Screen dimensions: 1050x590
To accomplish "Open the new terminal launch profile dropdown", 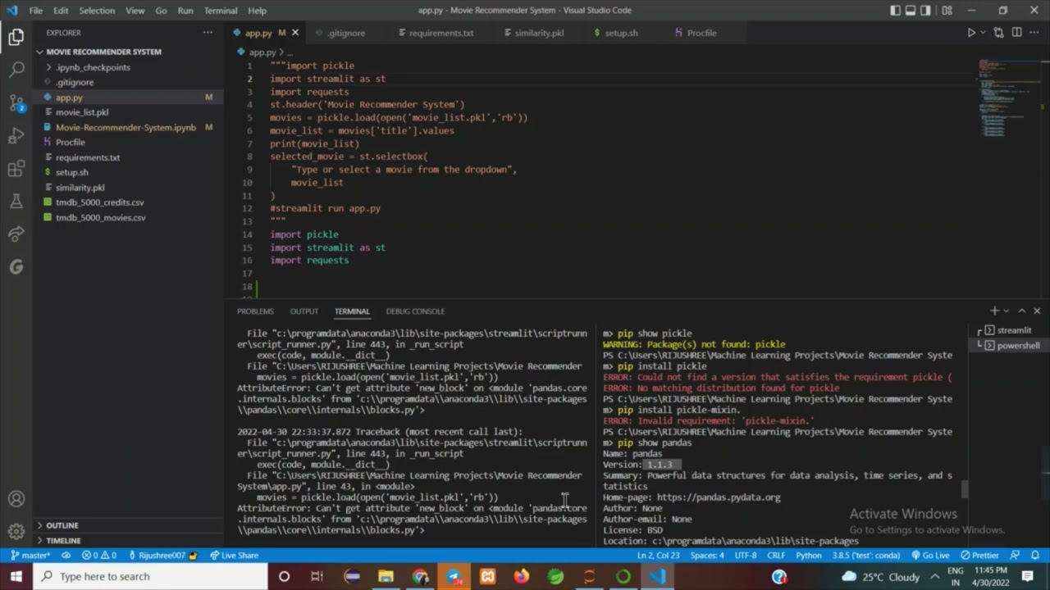I will click(x=1006, y=311).
